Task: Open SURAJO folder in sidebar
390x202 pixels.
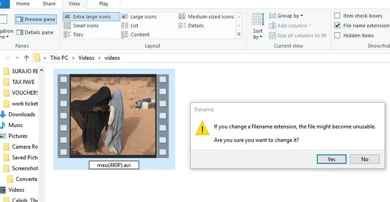Action: tap(21, 71)
